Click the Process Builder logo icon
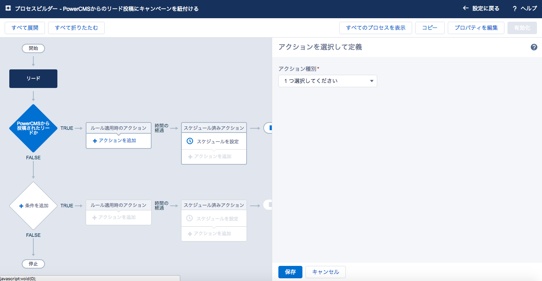 (8, 8)
